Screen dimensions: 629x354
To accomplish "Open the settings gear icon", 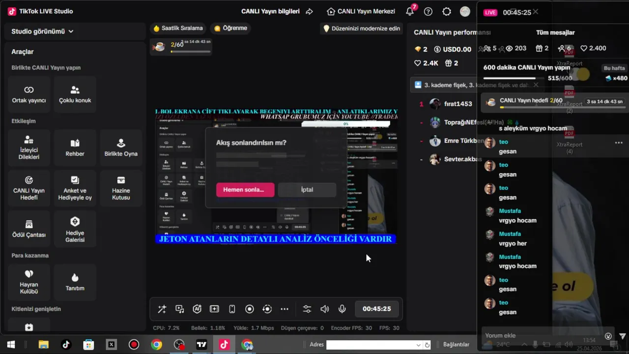I will (447, 11).
